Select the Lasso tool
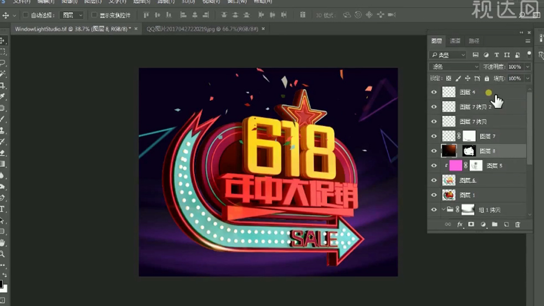The height and width of the screenshot is (306, 544). 2,63
